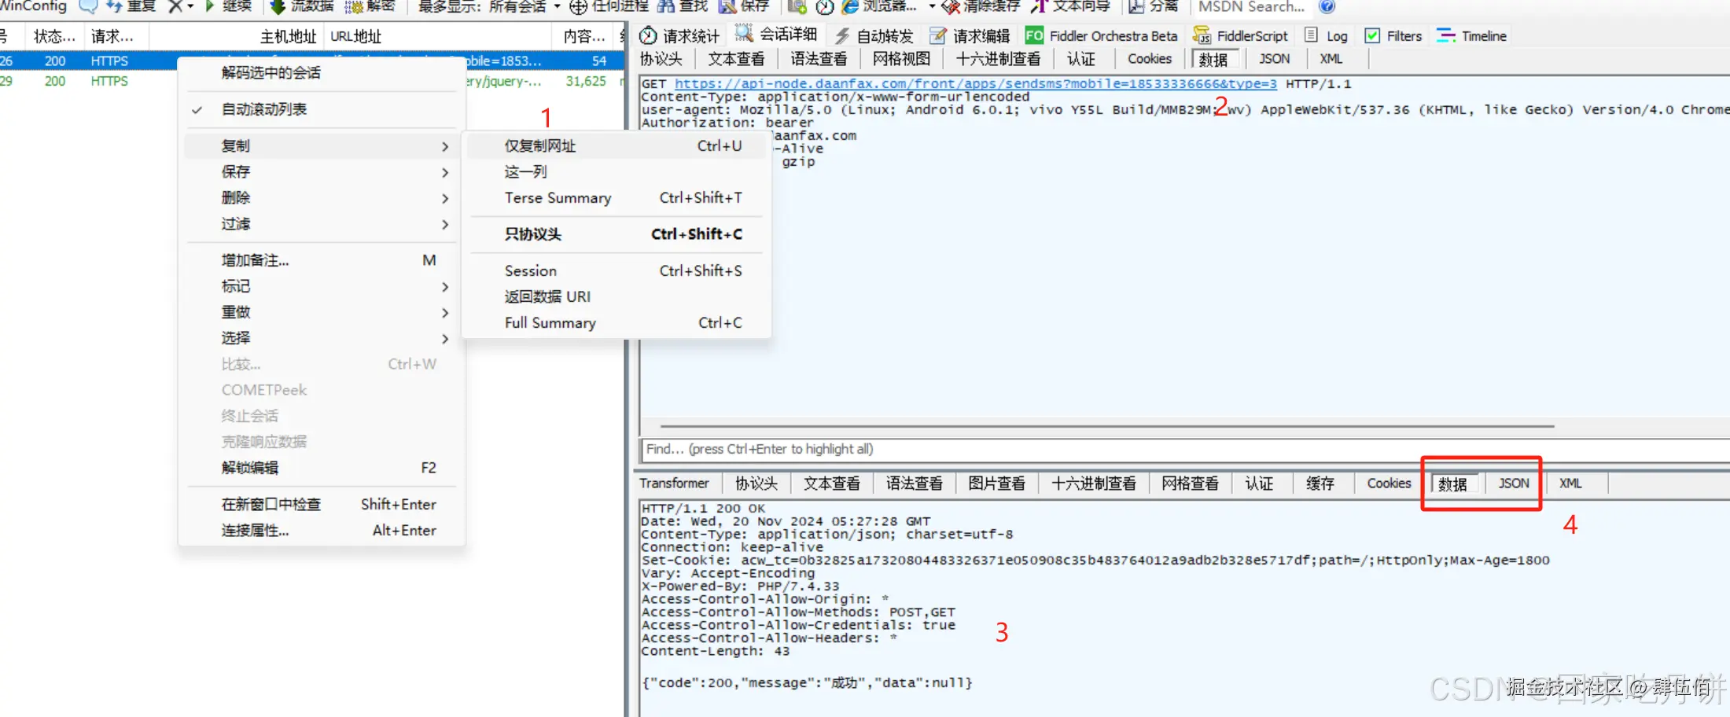The image size is (1730, 717).
Task: Click the Clear Cache (清除缓存) icon
Action: 951,6
